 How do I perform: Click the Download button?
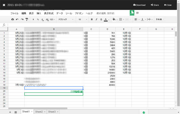(x=139, y=5)
